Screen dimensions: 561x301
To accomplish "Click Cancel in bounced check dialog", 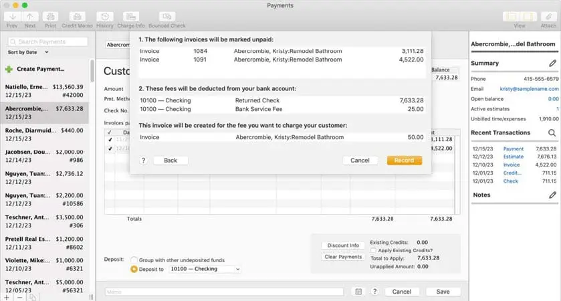I will point(360,161).
